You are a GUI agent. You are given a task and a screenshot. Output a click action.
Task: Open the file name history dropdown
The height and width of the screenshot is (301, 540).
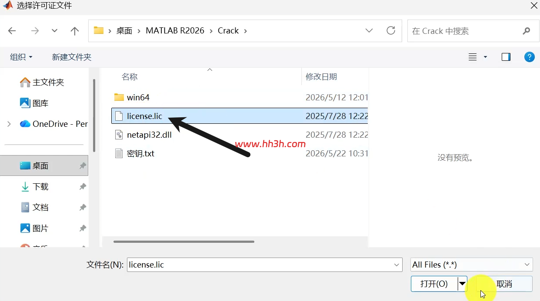tap(397, 265)
